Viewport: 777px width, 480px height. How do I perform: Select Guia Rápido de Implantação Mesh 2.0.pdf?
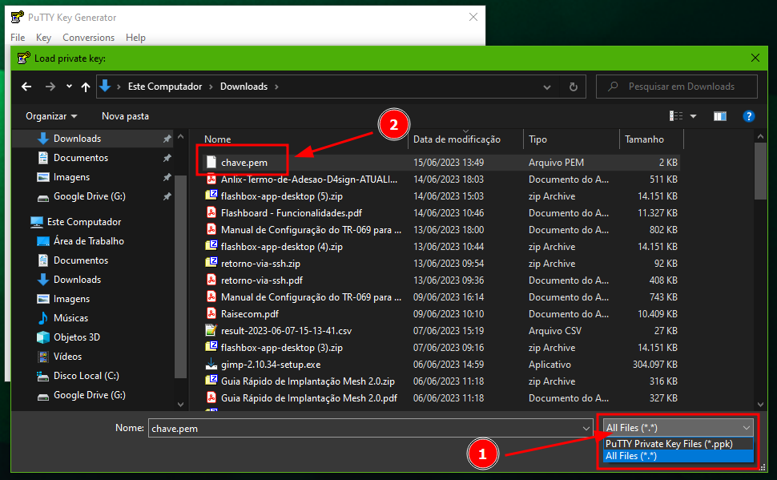(308, 399)
